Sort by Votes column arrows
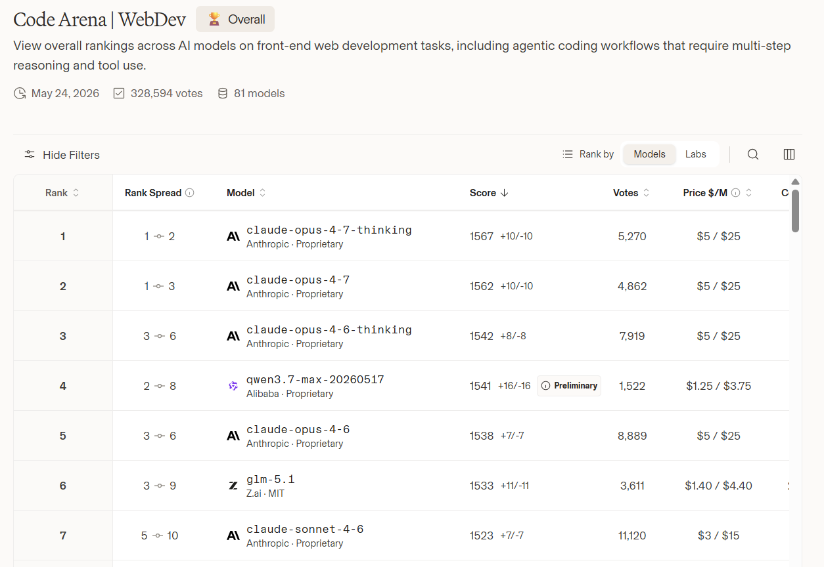Viewport: 824px width, 567px height. tap(646, 193)
